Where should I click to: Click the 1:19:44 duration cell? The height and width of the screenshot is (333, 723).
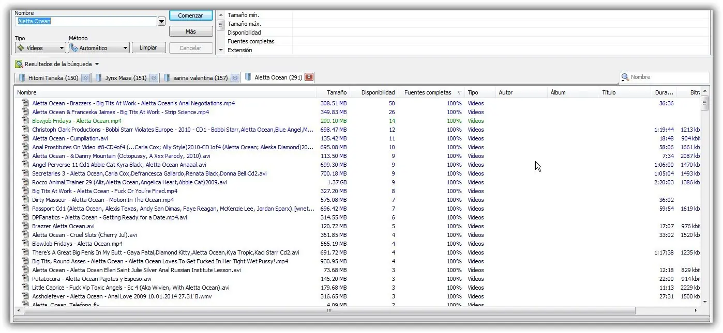point(664,130)
